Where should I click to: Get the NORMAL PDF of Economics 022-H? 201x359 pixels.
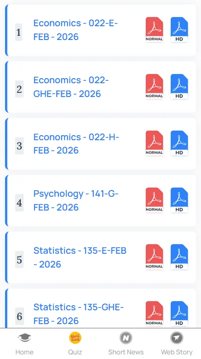pos(154,143)
